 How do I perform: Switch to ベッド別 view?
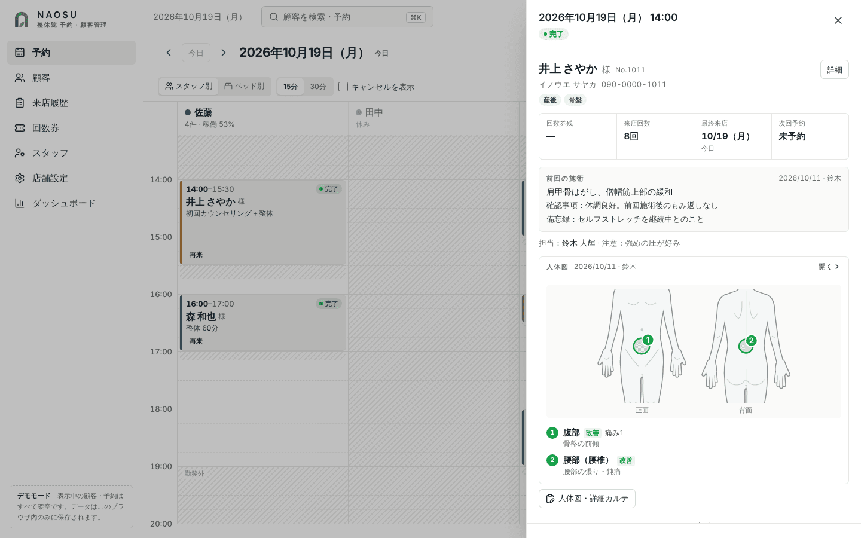244,86
